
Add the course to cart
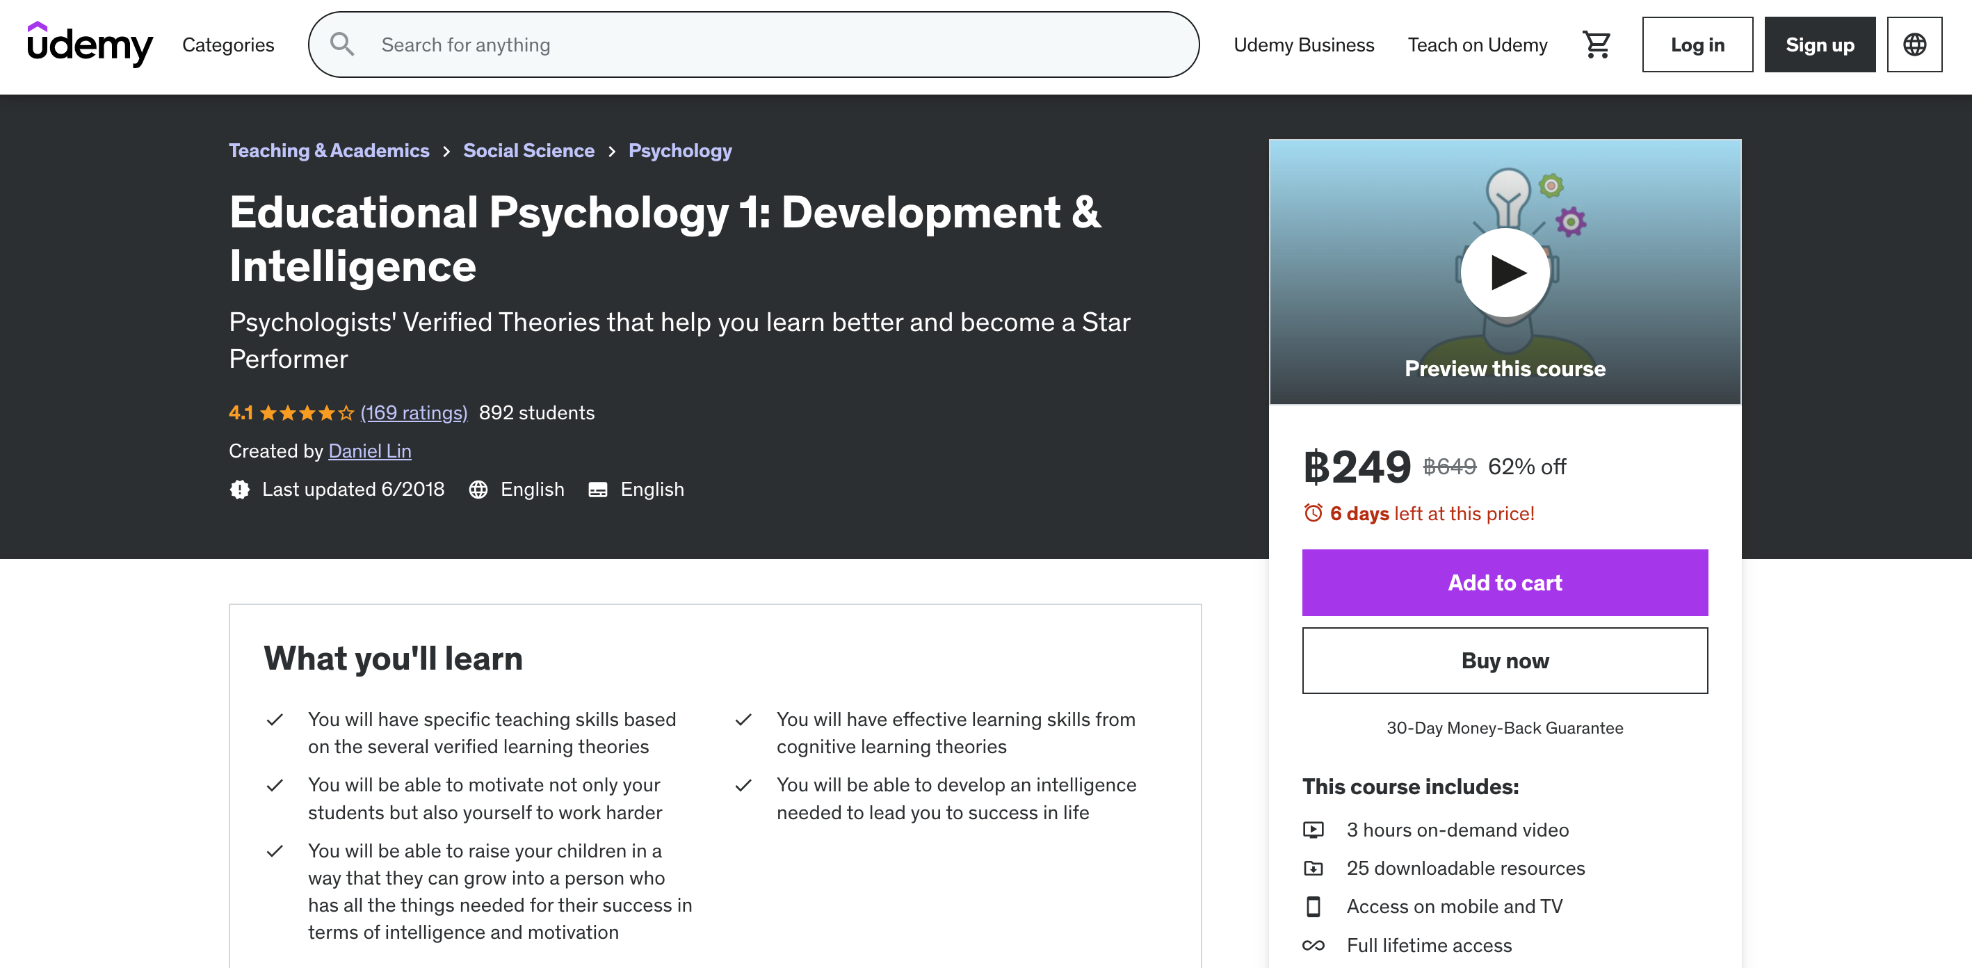pyautogui.click(x=1504, y=583)
